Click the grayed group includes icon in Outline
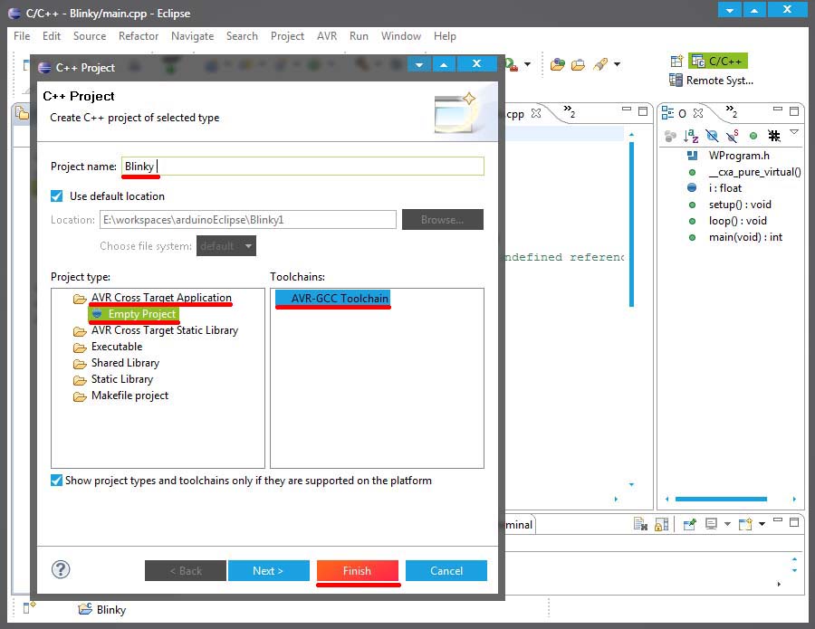The height and width of the screenshot is (629, 815). pos(670,136)
